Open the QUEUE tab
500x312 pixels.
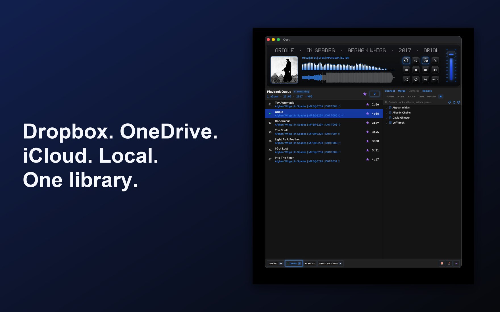pos(294,263)
